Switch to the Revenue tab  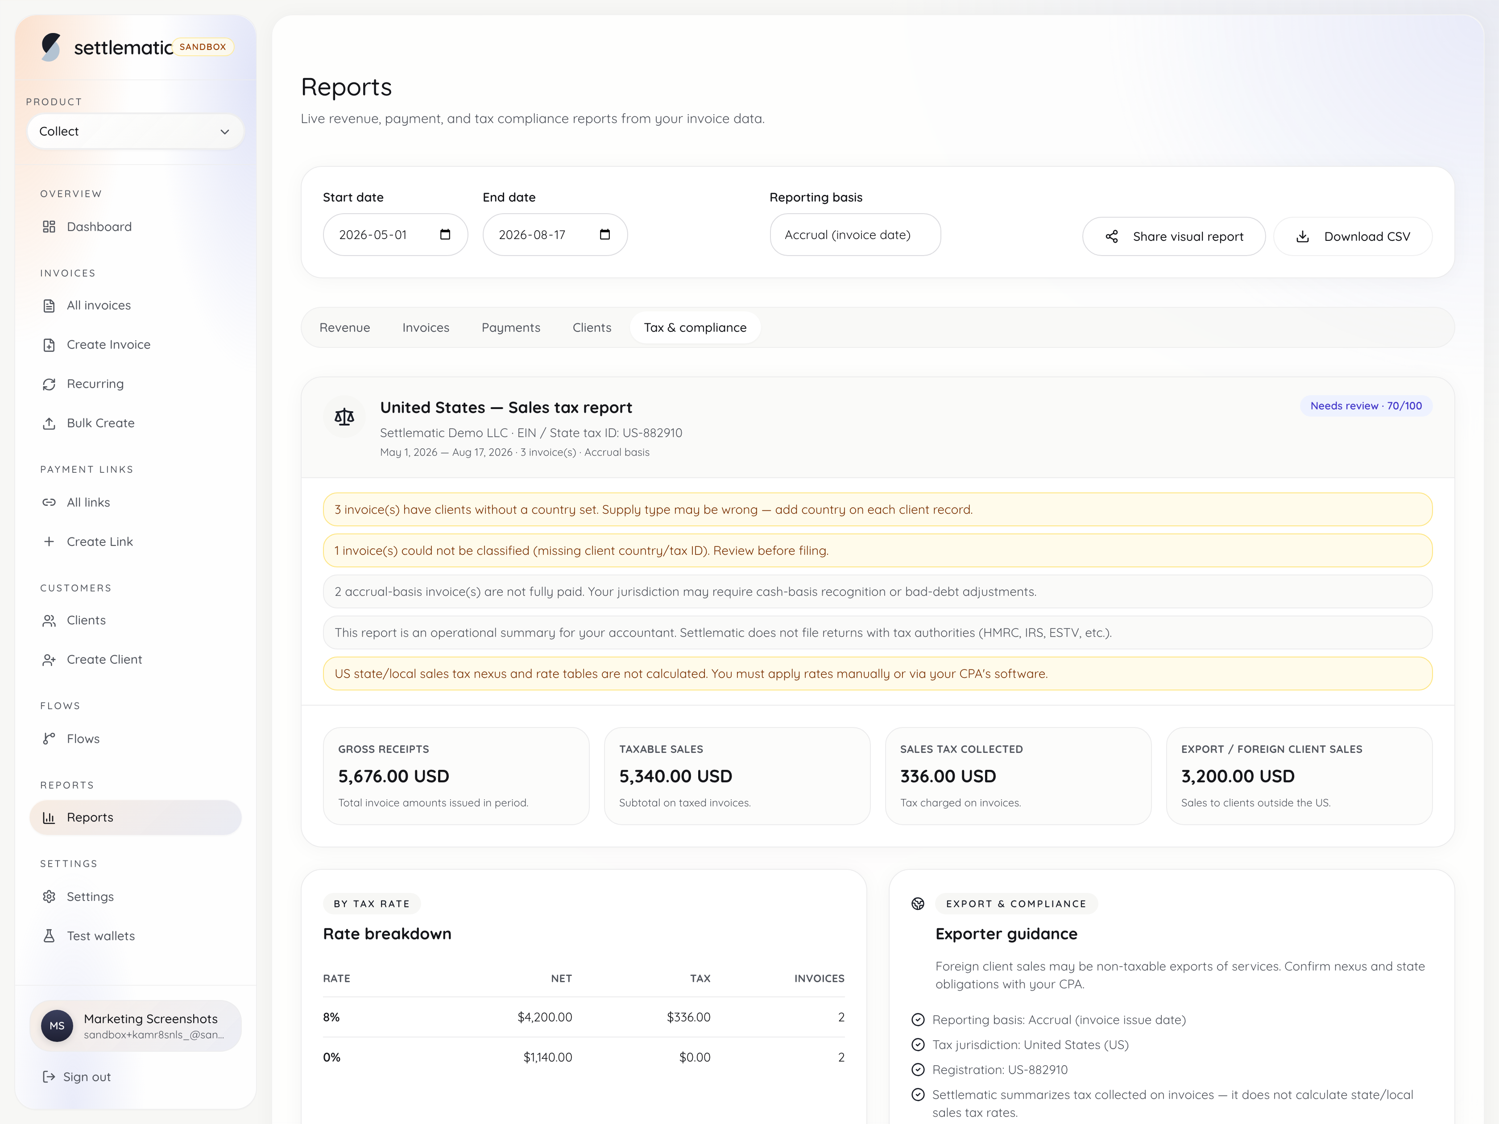pos(345,327)
